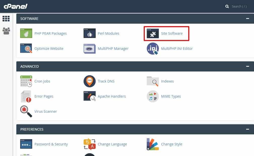
Task: Open the Apache Handlers link
Action: point(112,96)
